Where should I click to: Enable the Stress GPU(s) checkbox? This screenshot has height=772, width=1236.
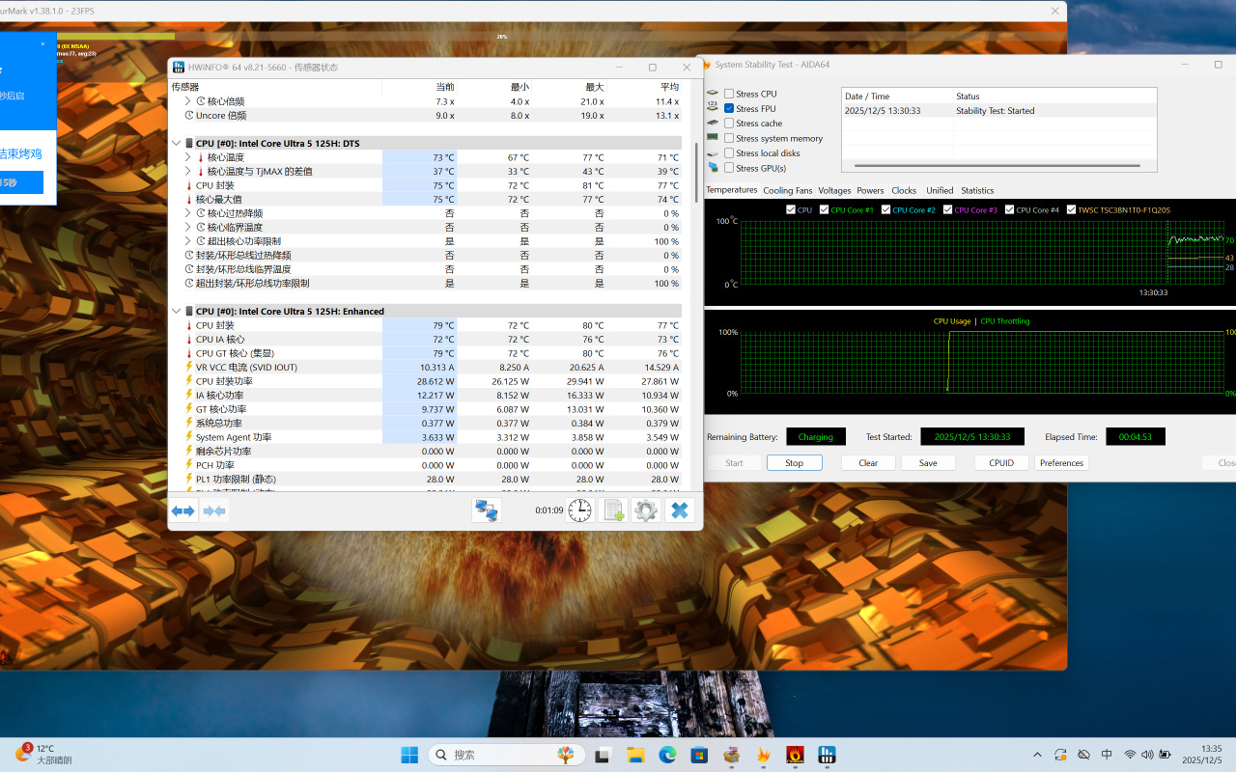pyautogui.click(x=729, y=168)
